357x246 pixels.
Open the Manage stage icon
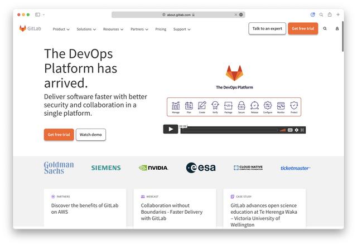tap(176, 107)
